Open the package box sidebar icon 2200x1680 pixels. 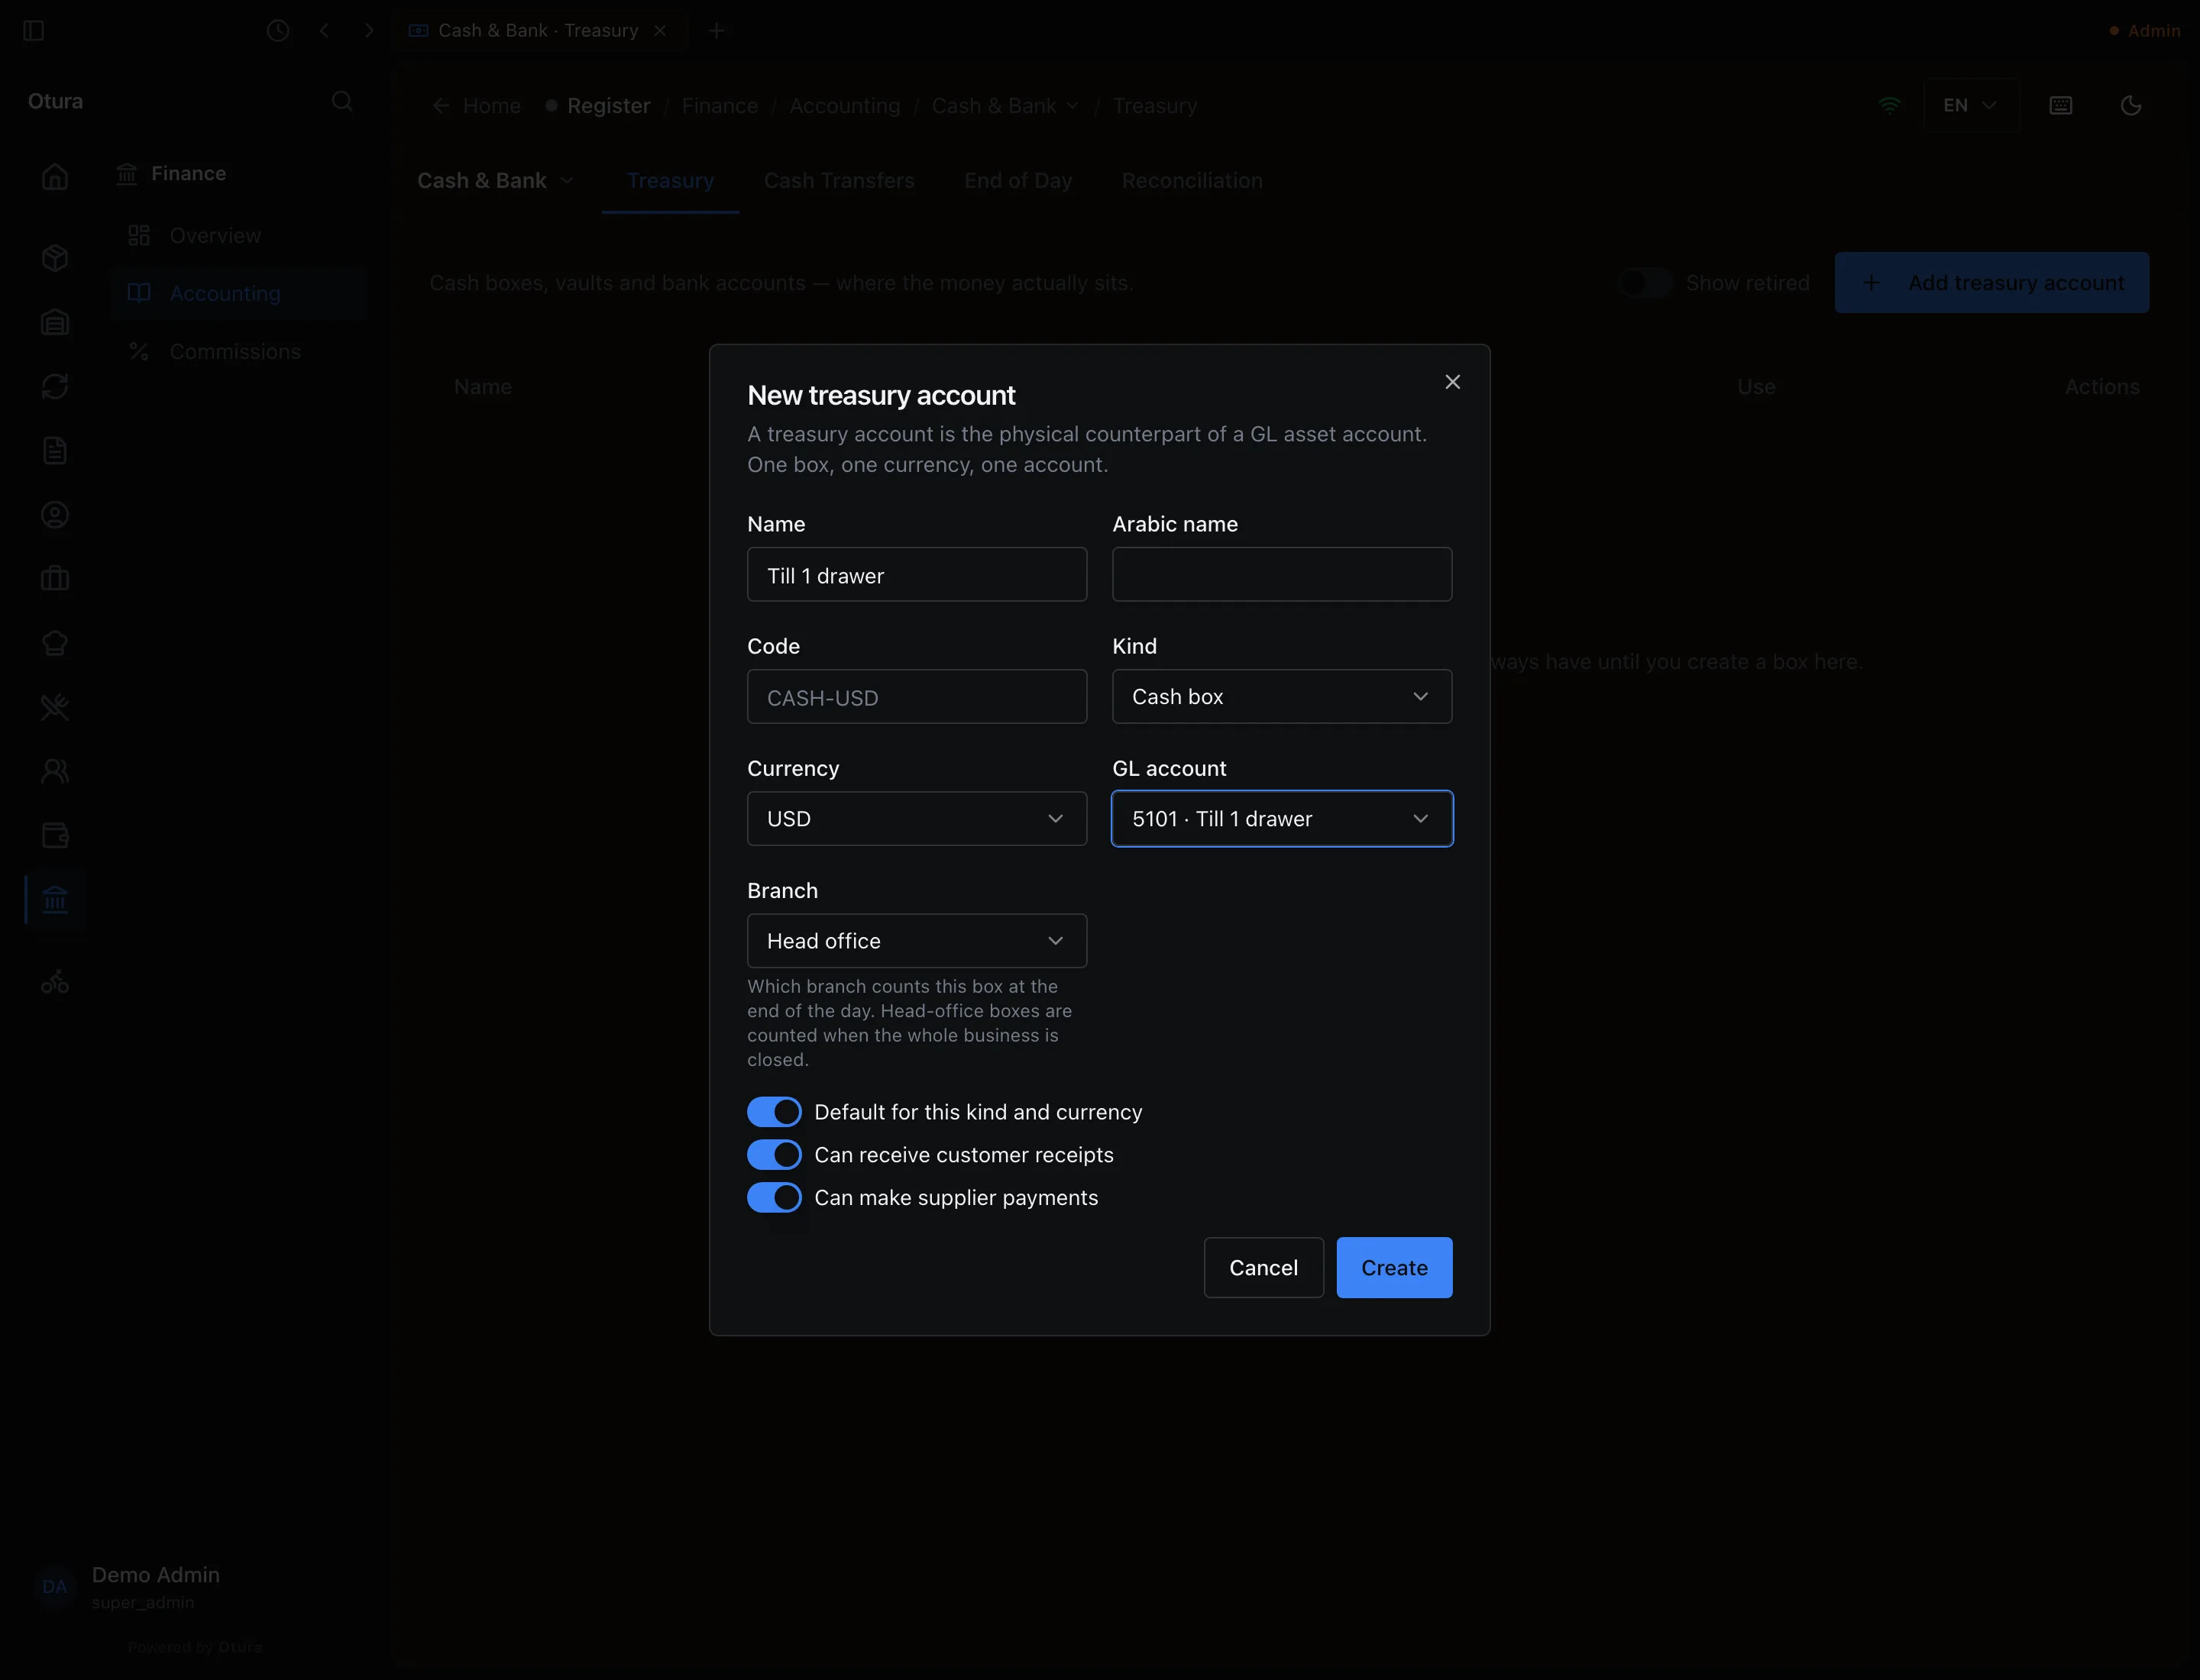(55, 258)
